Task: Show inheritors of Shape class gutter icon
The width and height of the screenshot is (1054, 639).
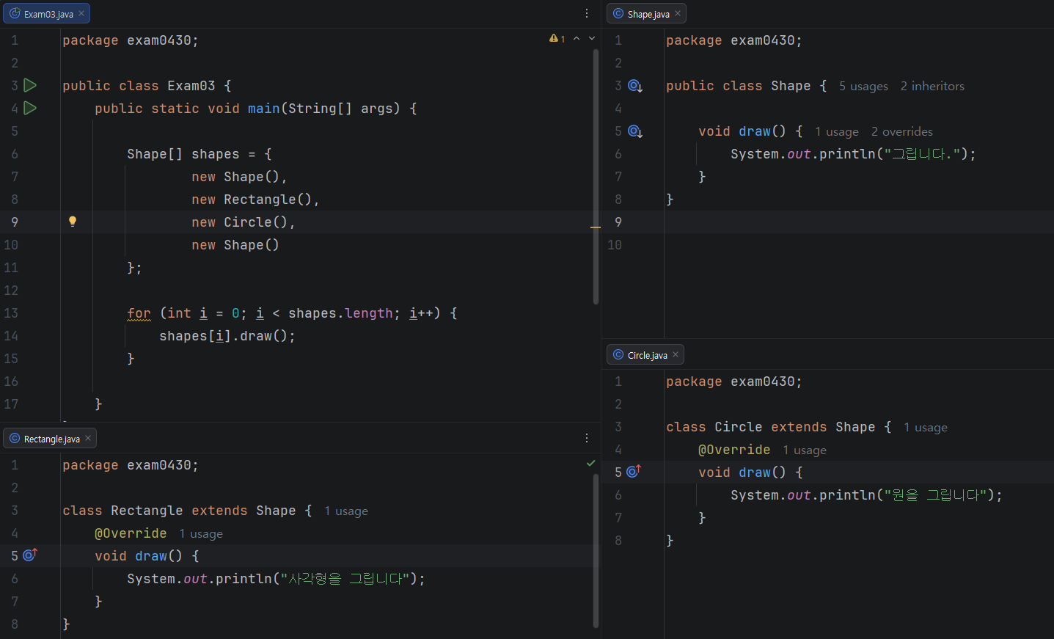Action: (x=635, y=86)
